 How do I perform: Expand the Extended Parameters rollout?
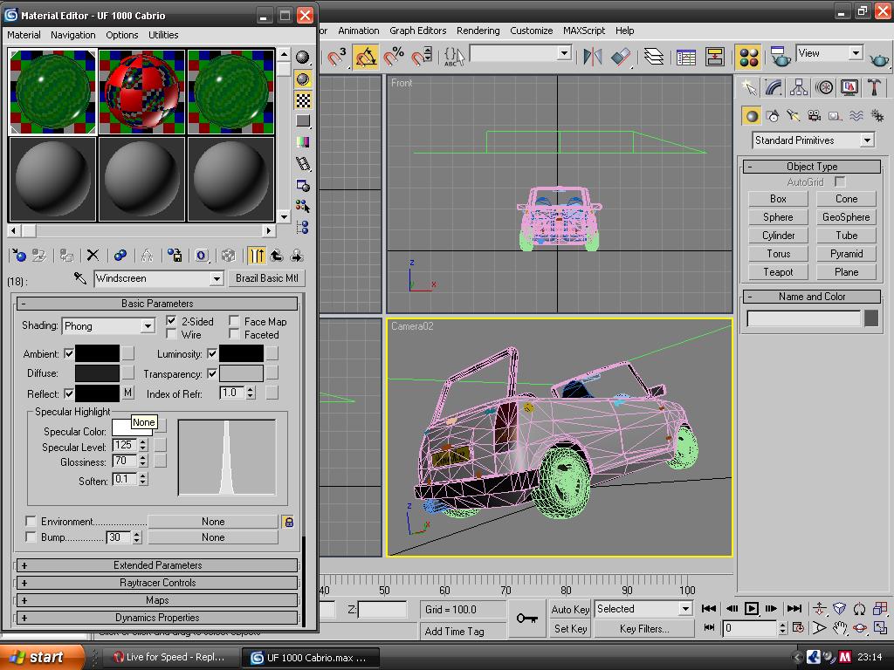[x=157, y=565]
